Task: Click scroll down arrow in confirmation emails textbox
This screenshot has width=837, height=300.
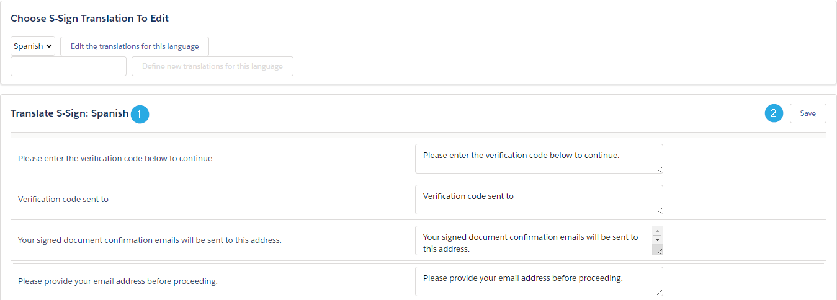Action: tap(658, 239)
